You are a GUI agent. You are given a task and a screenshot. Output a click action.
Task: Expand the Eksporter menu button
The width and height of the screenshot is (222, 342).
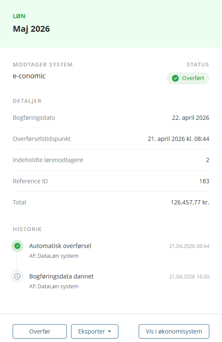[x=95, y=331]
